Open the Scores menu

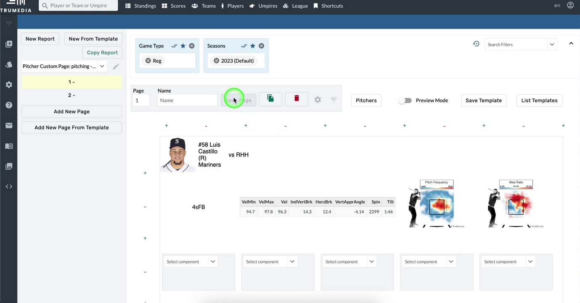point(175,6)
